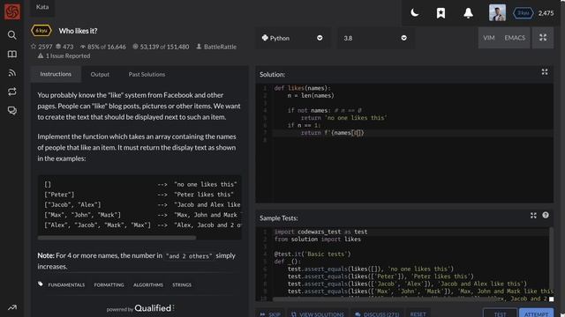Enable EMACS editor mode
Viewport: 565px width, 317px height.
(515, 38)
